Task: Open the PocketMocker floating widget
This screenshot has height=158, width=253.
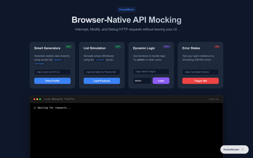Action: (231, 149)
